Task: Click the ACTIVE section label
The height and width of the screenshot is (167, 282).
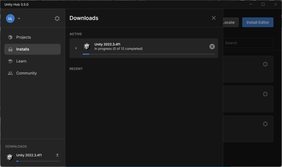Action: 76,34
